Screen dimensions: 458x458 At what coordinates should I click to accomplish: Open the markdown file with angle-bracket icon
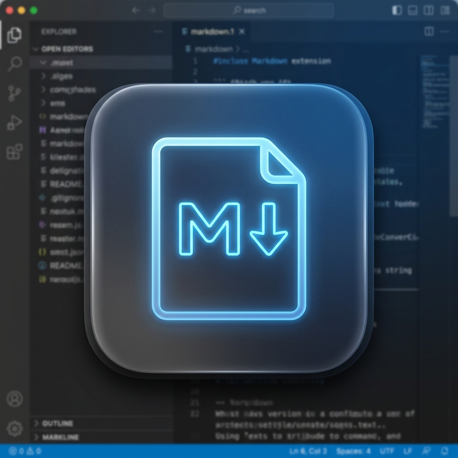pos(63,117)
